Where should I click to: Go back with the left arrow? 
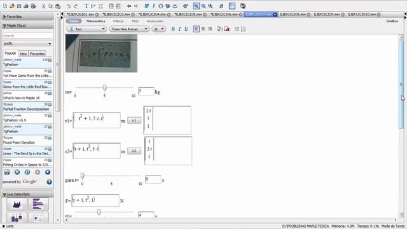129,6
